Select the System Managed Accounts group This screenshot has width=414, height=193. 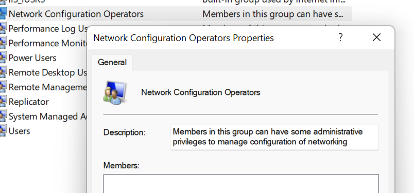[x=48, y=116]
